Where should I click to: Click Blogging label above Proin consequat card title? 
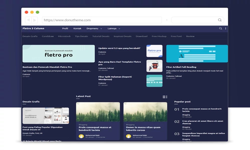(83, 124)
